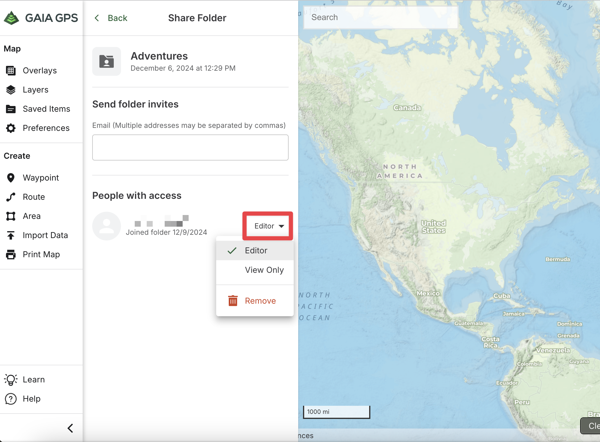This screenshot has height=442, width=600.
Task: Click the Guatemala label on map
Action: click(x=469, y=323)
